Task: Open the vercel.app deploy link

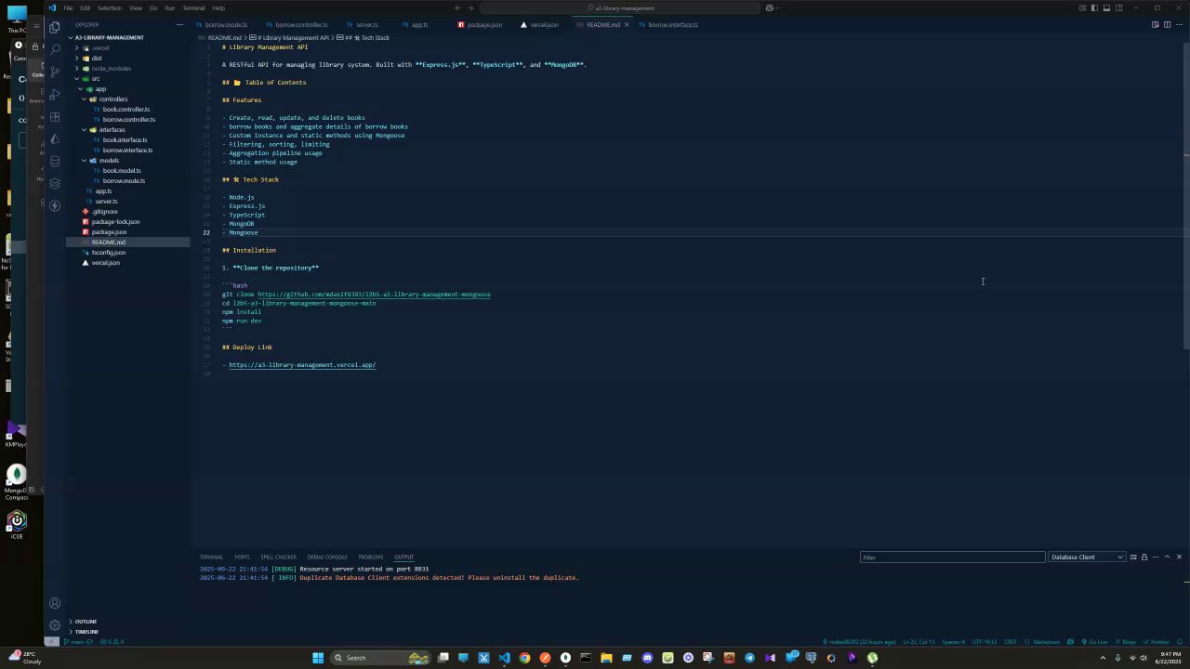Action: 302,365
